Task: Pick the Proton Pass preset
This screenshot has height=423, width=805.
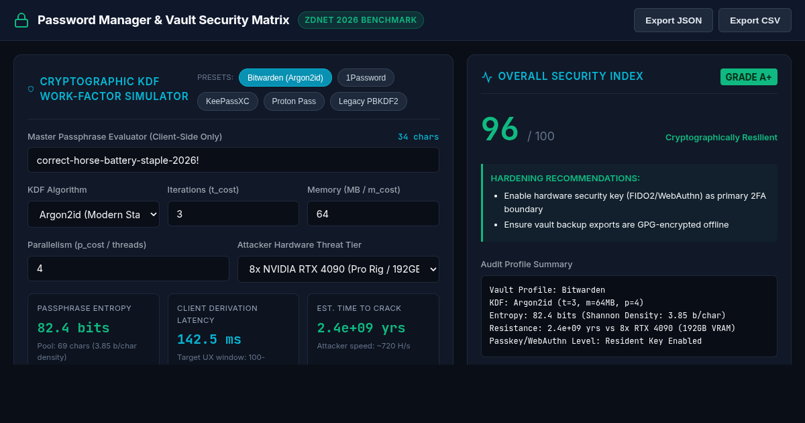Action: 294,101
